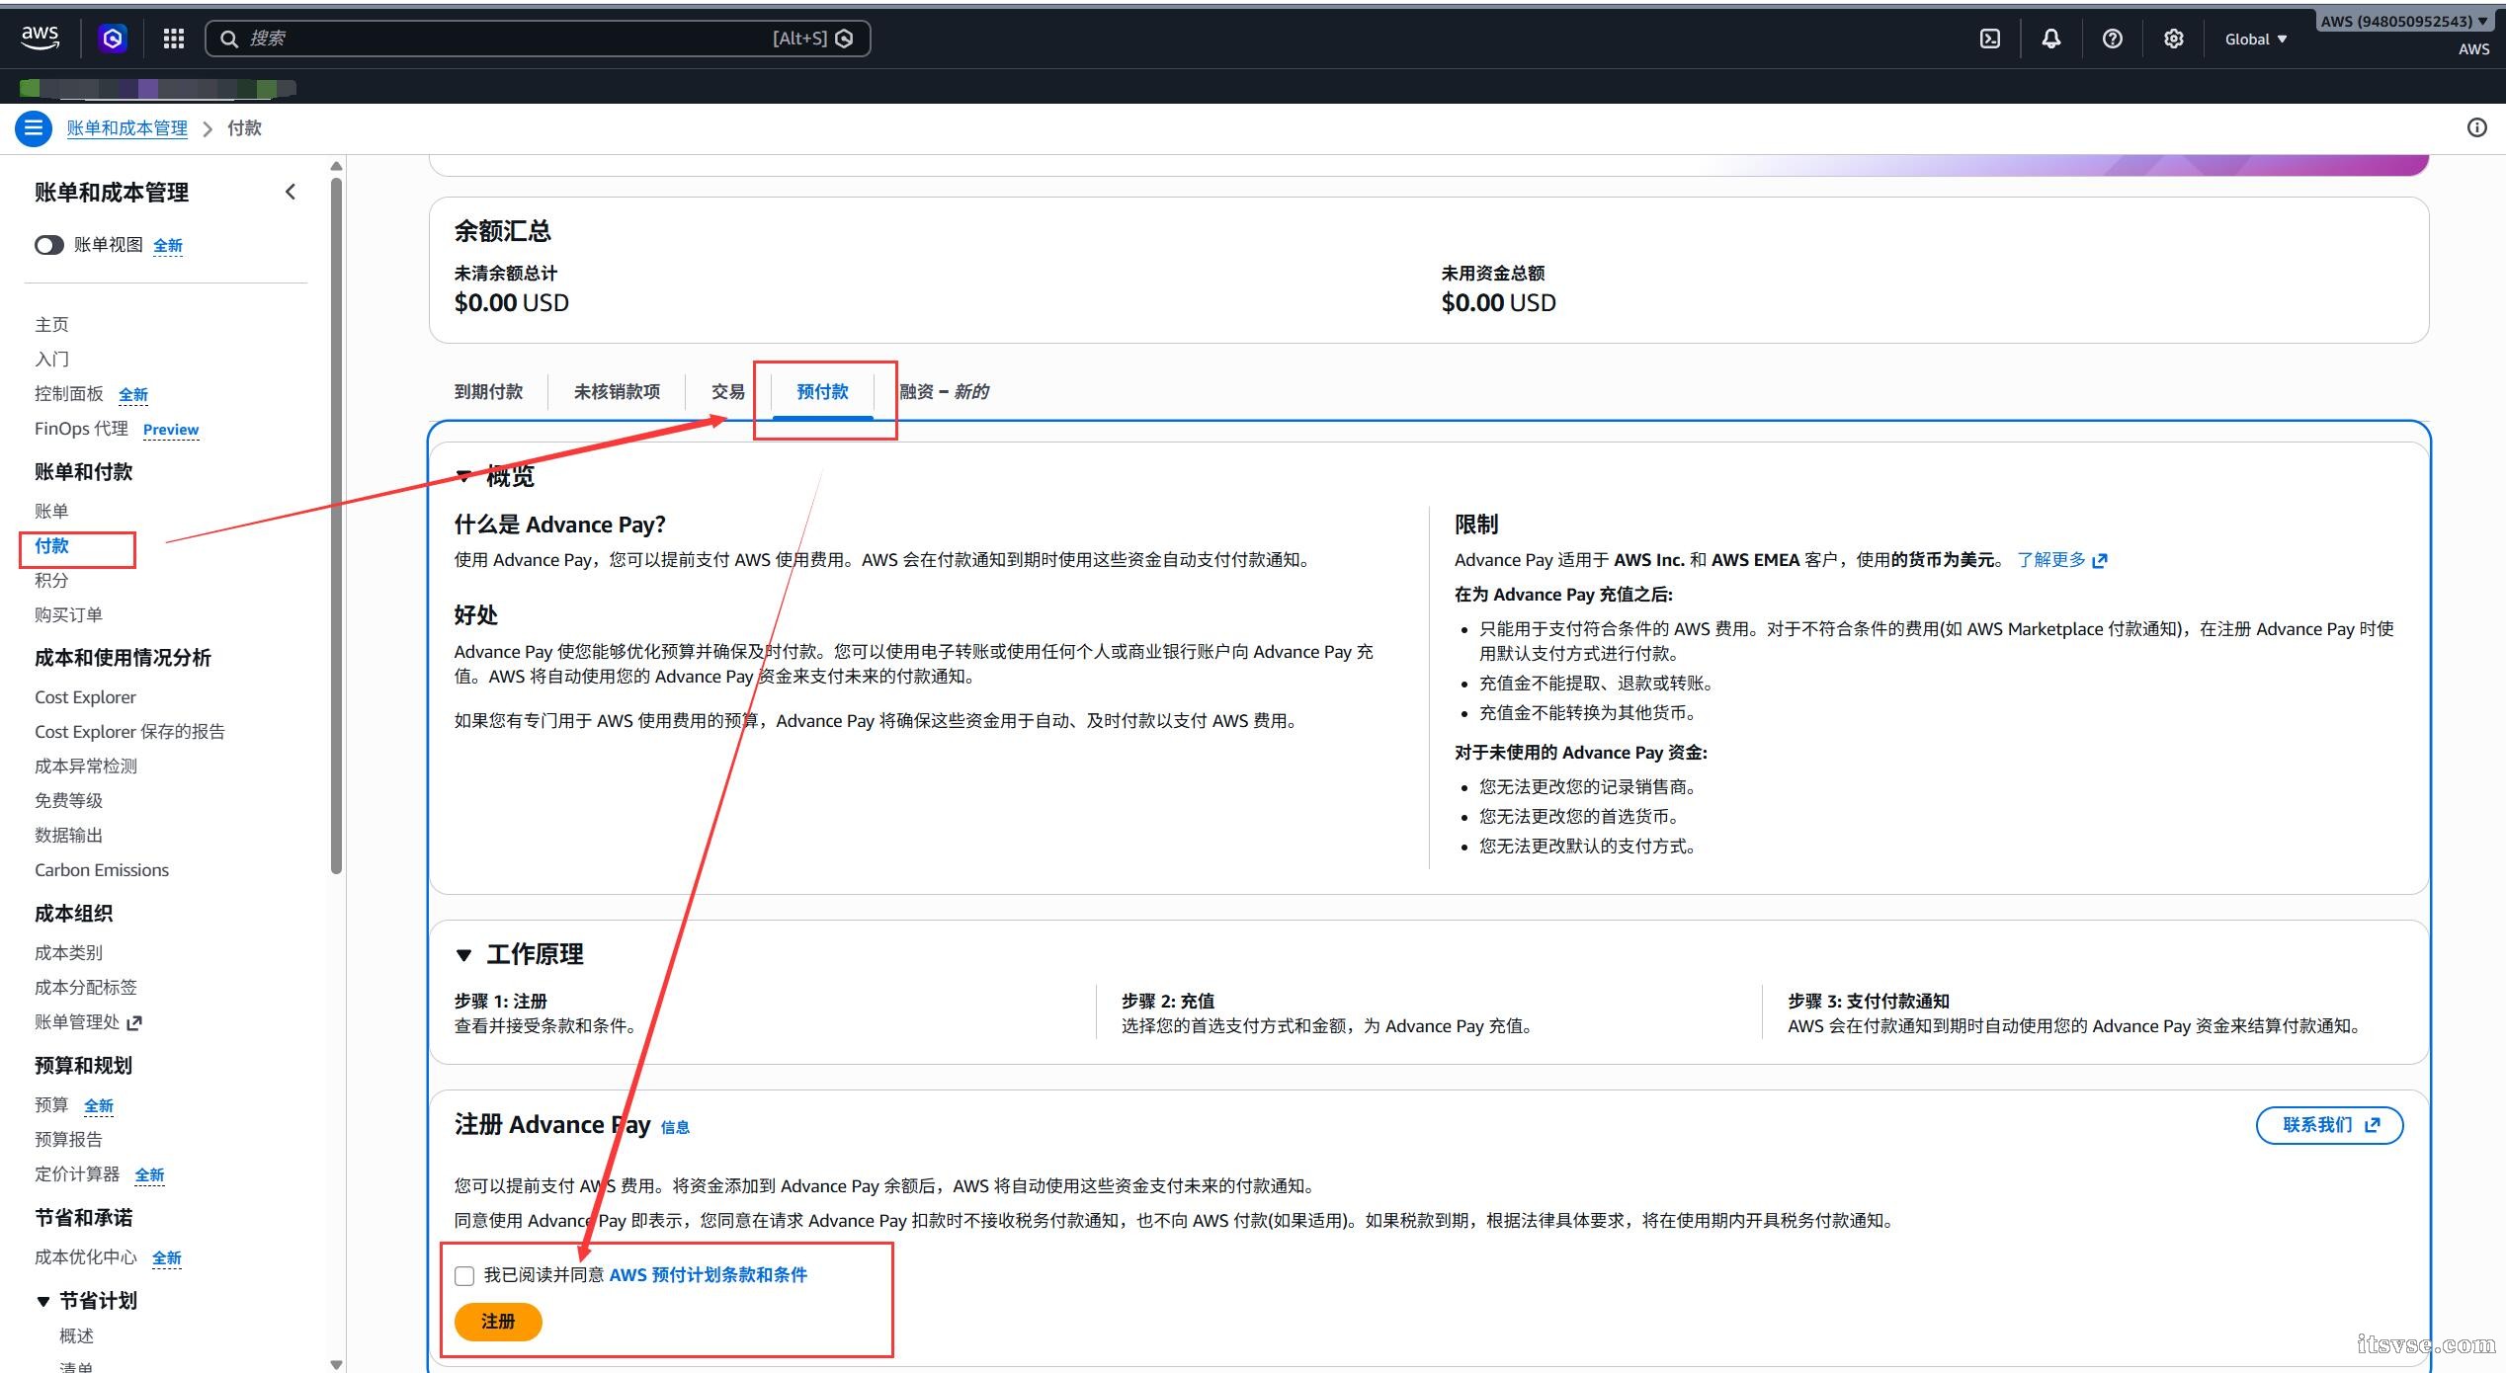This screenshot has height=1373, width=2506.
Task: Collapse the 工作原理 section
Action: tap(463, 955)
